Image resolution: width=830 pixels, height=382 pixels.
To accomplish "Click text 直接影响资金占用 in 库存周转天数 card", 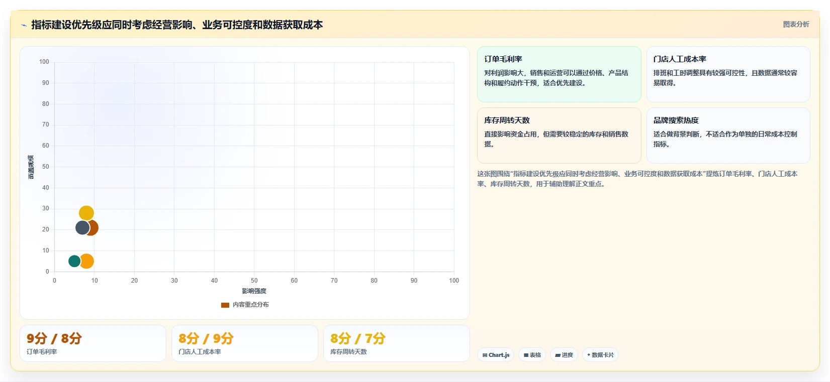I will 510,135.
